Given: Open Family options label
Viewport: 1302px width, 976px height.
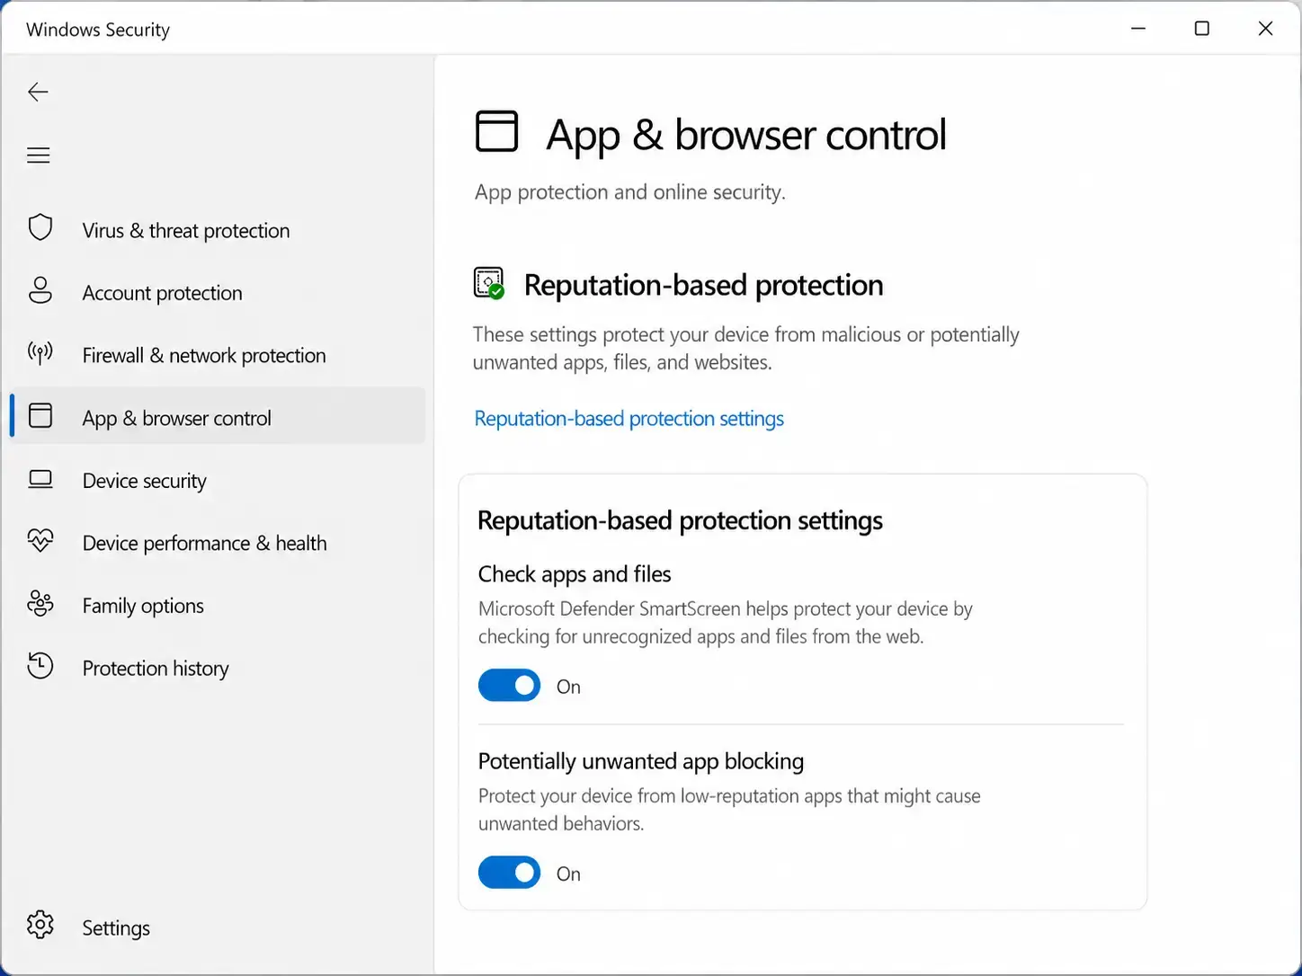Looking at the screenshot, I should [143, 606].
